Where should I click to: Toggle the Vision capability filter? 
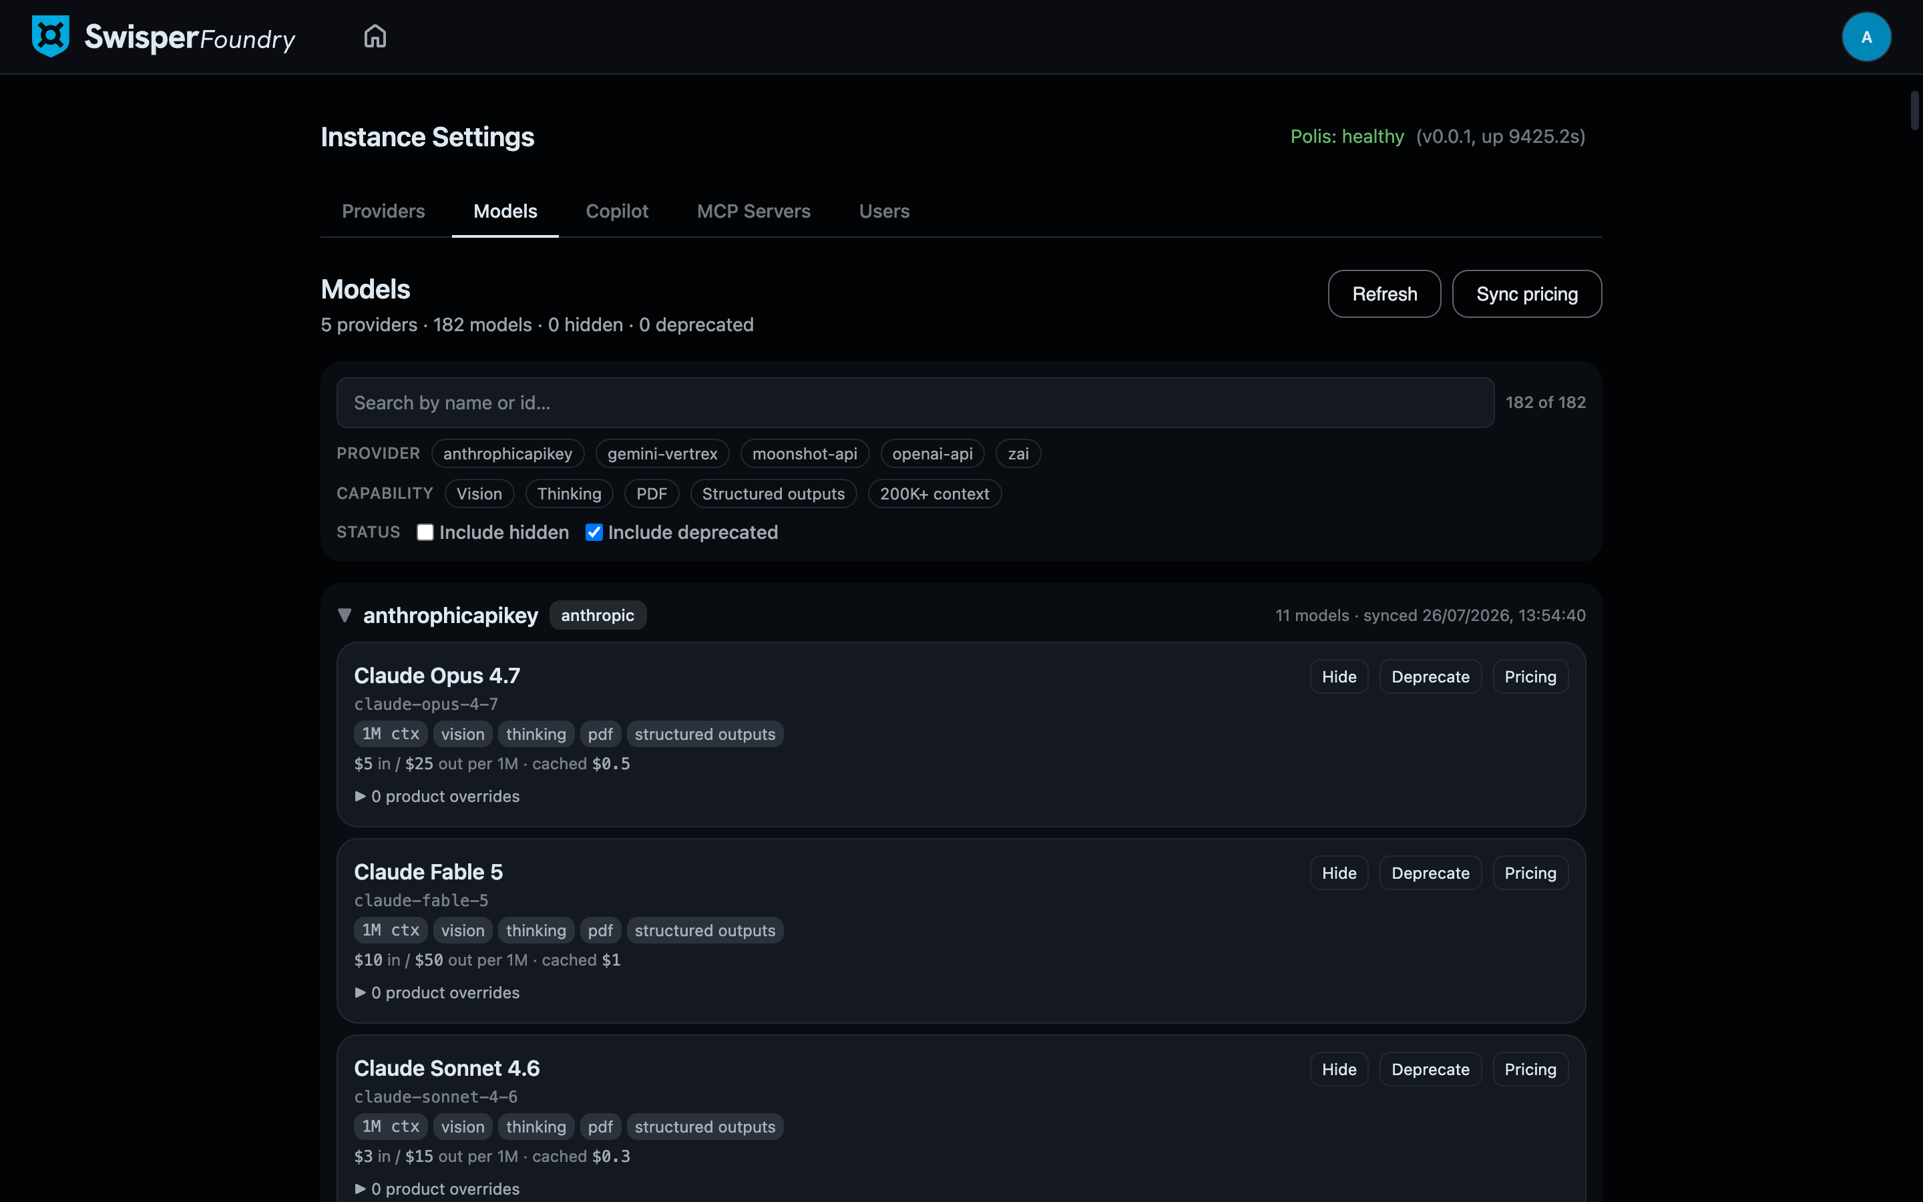479,493
